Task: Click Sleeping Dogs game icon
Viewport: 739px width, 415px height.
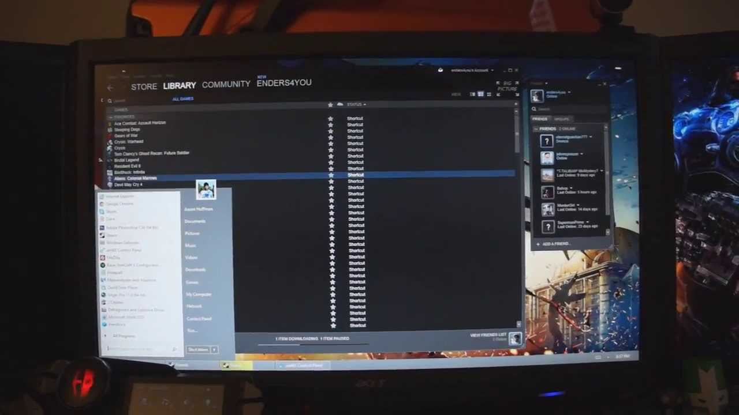Action: tap(110, 130)
